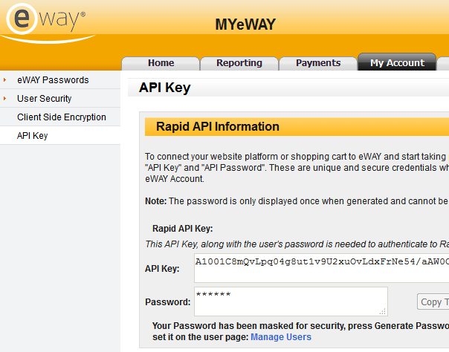Screen dimensions: 449x352
Task: Follow the Manage Users link
Action: (281, 337)
